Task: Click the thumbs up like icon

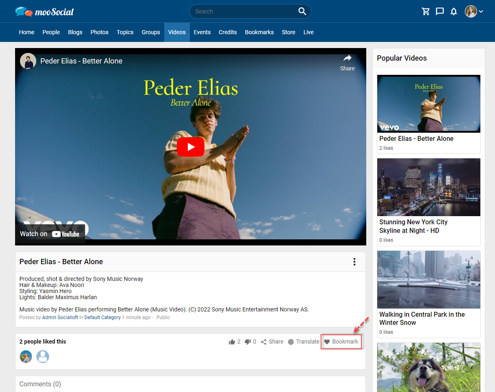Action: point(232,342)
